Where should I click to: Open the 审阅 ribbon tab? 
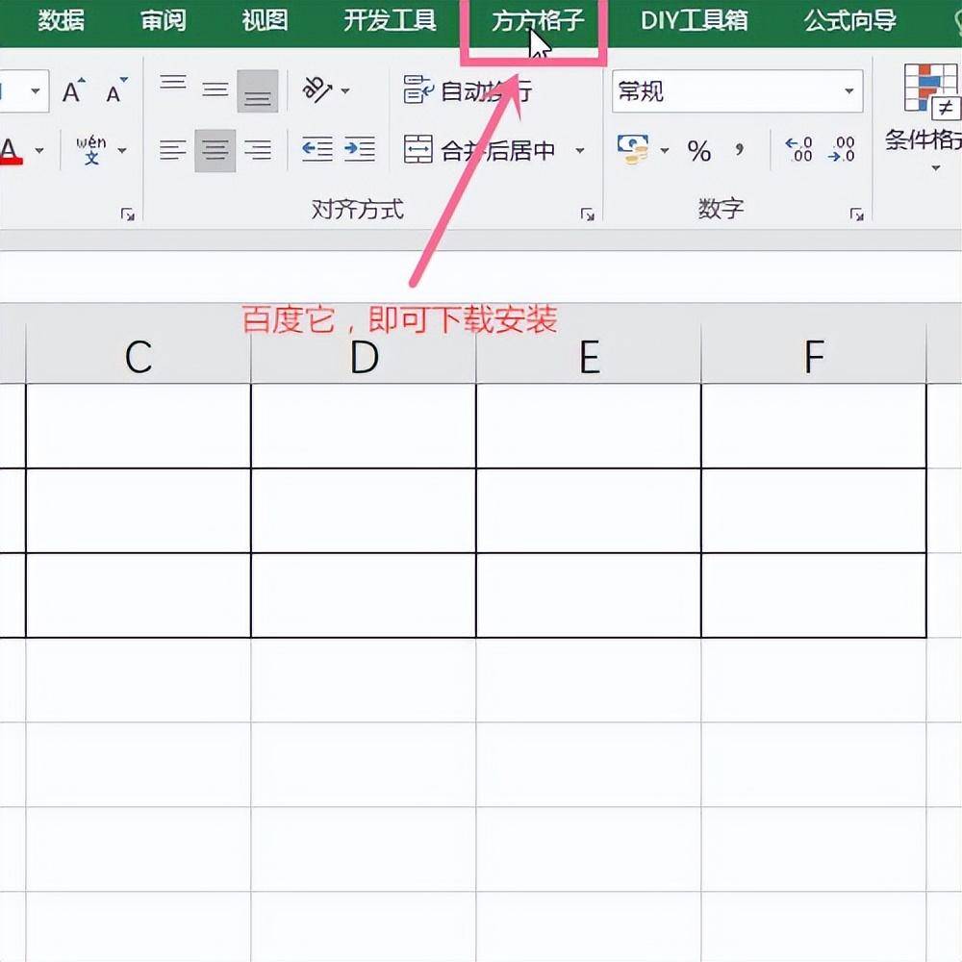point(163,21)
